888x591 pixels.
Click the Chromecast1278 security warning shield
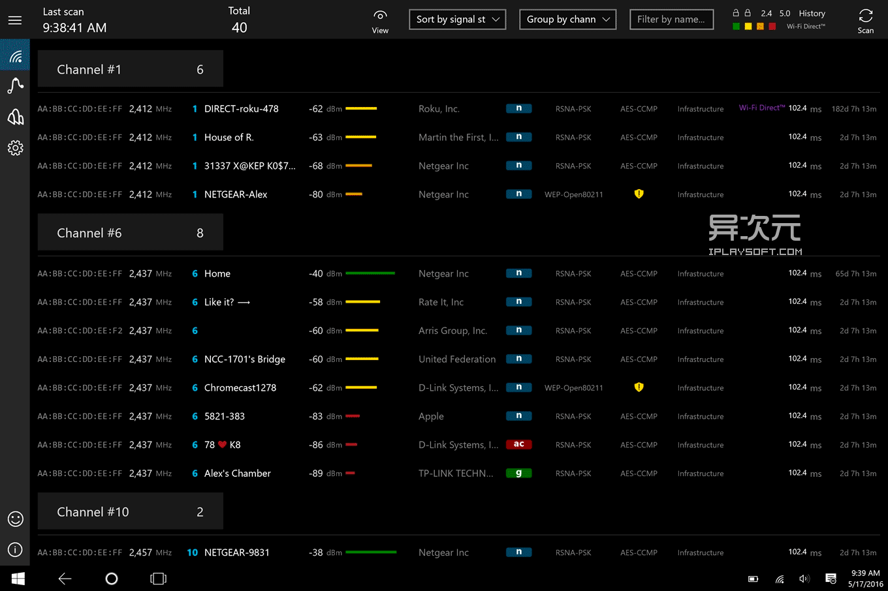(x=639, y=387)
